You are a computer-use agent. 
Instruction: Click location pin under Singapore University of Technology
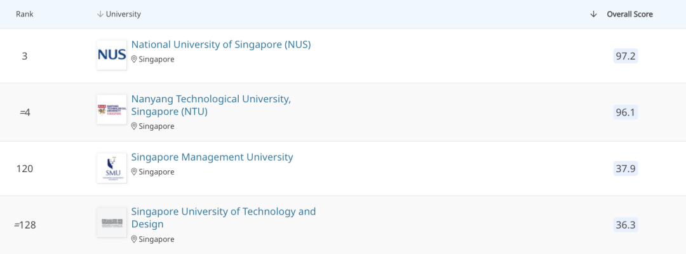point(134,239)
